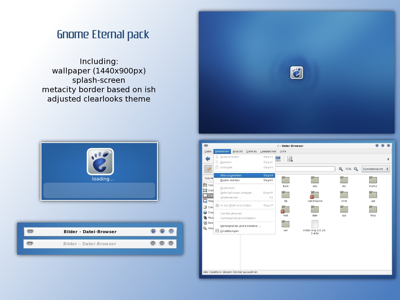
Task: Click the Videos bookmark icon in the sidebar
Action: click(205, 228)
